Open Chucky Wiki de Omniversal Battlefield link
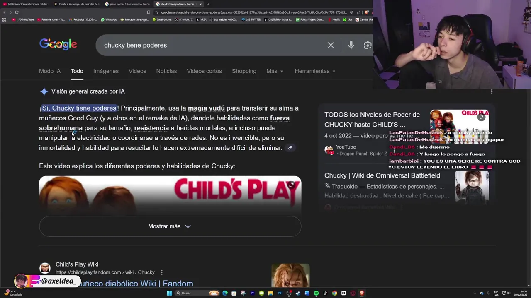Image resolution: width=531 pixels, height=298 pixels. coord(382,175)
